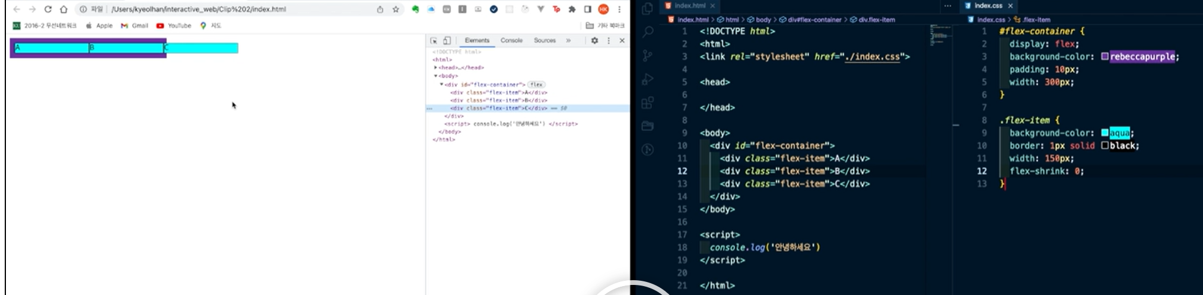
Task: Toggle Chrome side panel
Action: [588, 9]
